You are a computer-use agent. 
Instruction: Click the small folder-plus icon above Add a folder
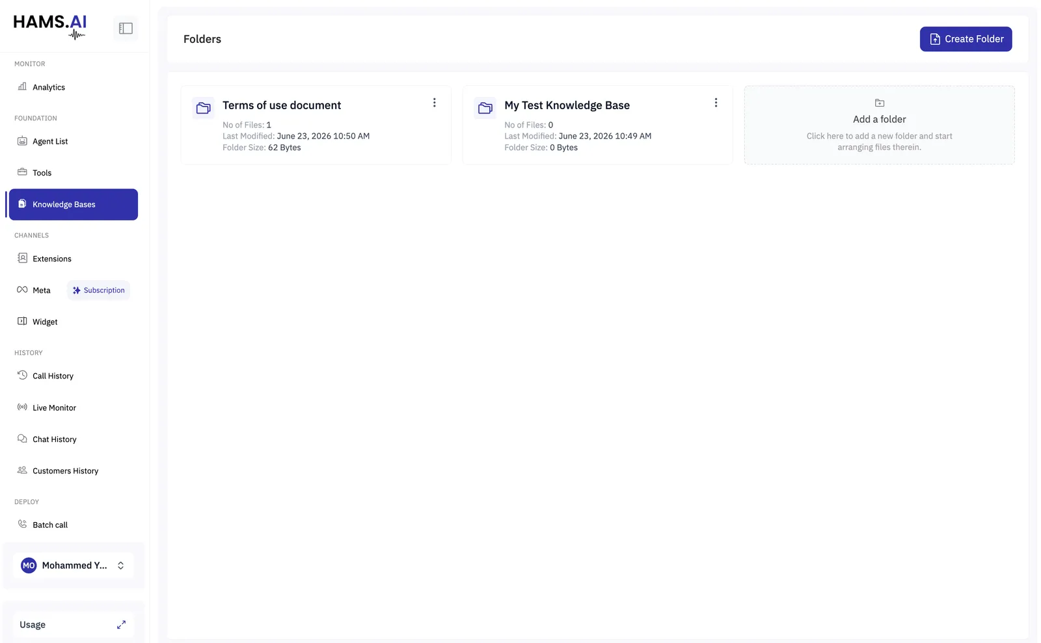pos(880,103)
